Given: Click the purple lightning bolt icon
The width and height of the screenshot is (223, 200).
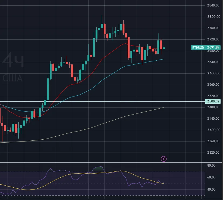Looking at the screenshot, I should [x=164, y=159].
